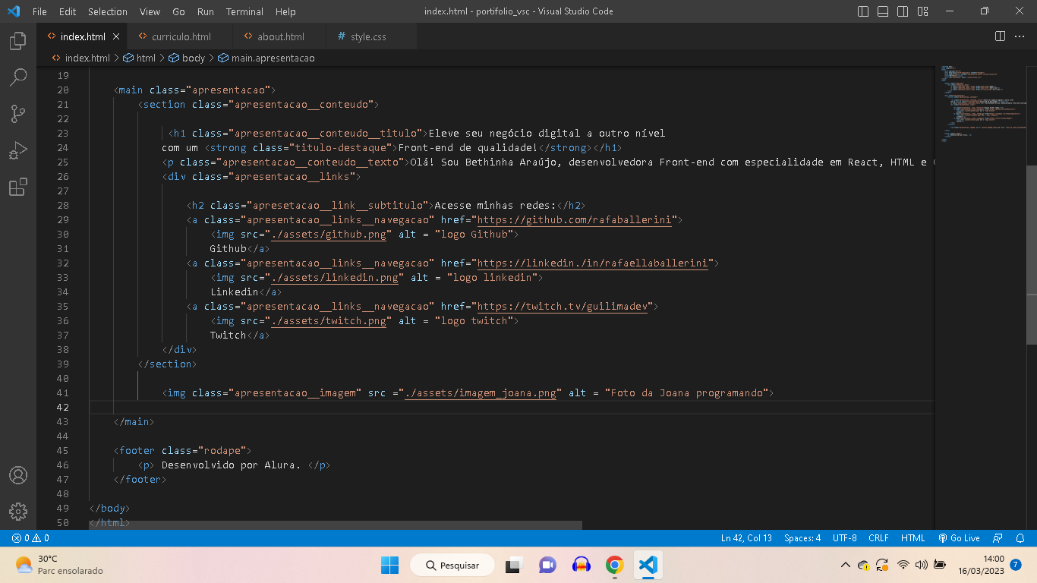Follow the ./assets/imagem_joana.png path link
Screen dimensions: 1037x583
click(x=481, y=393)
